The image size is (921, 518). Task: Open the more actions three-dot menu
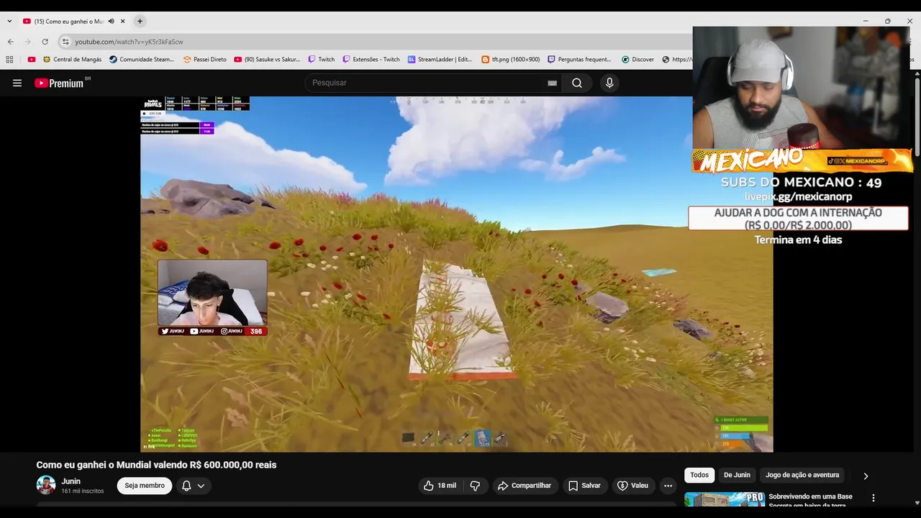click(668, 486)
